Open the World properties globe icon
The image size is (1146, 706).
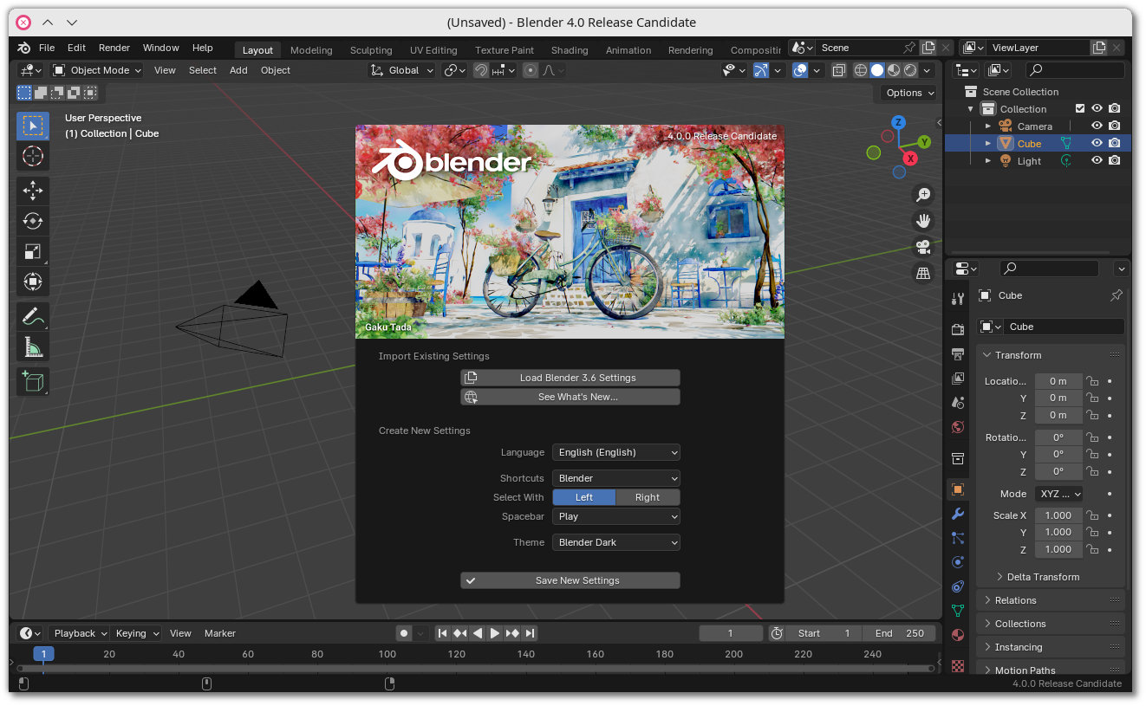958,427
